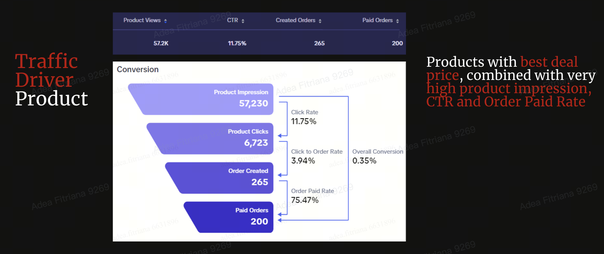Click the sort arrows beside Product Views
The image size is (604, 254).
(x=165, y=21)
